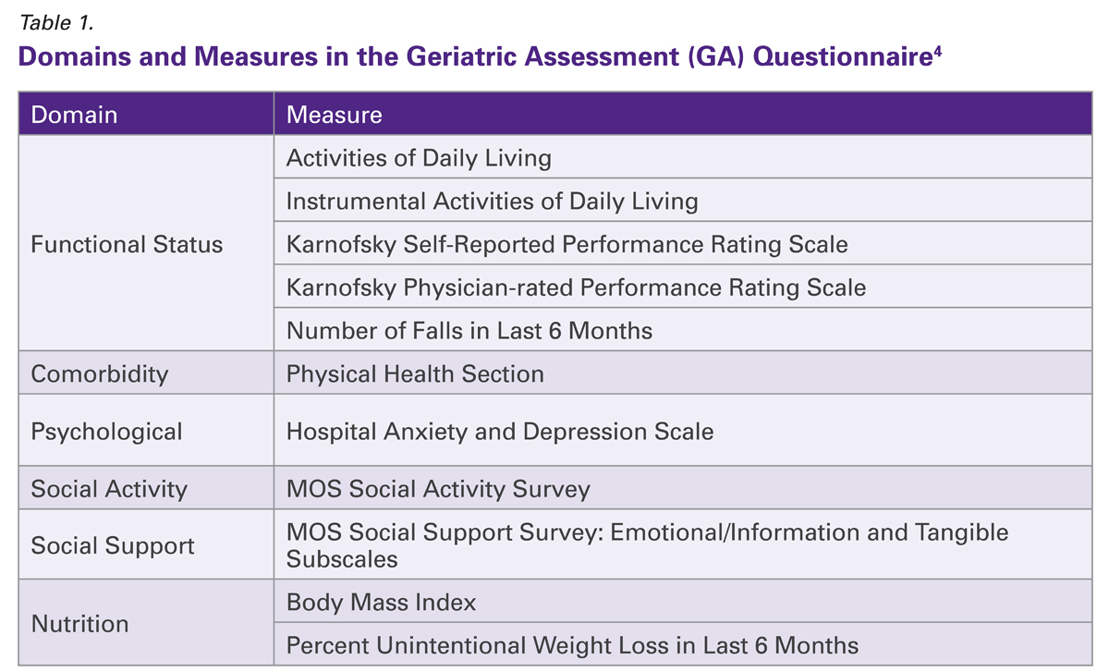Select the Measure column header
This screenshot has height=672, width=1109.
click(335, 115)
